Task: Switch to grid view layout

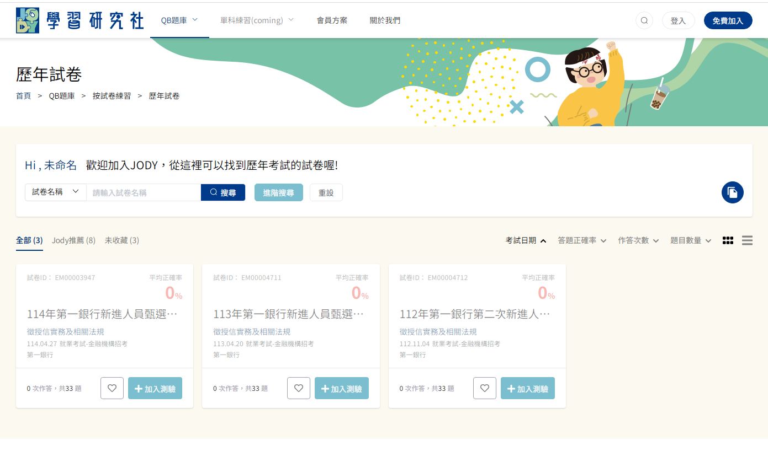Action: pyautogui.click(x=728, y=240)
